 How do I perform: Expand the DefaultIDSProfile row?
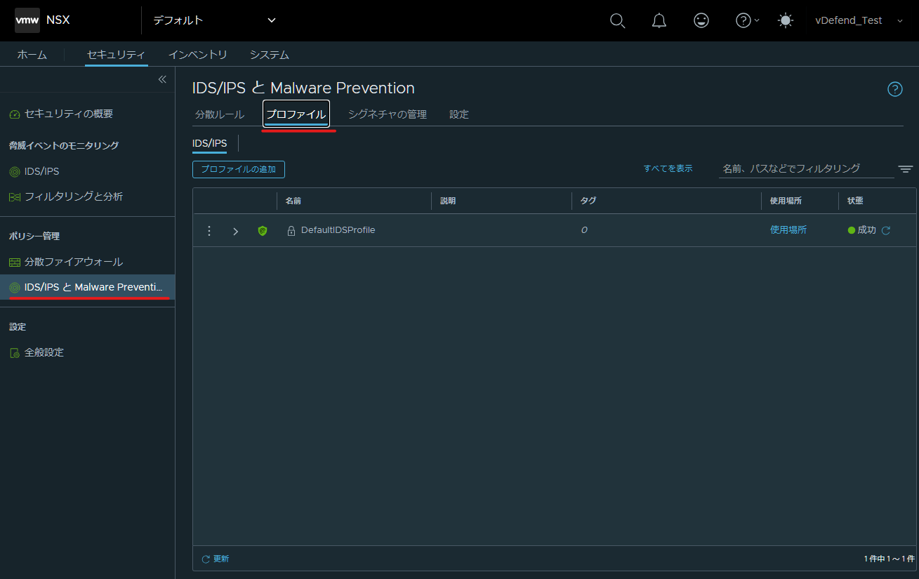(235, 231)
